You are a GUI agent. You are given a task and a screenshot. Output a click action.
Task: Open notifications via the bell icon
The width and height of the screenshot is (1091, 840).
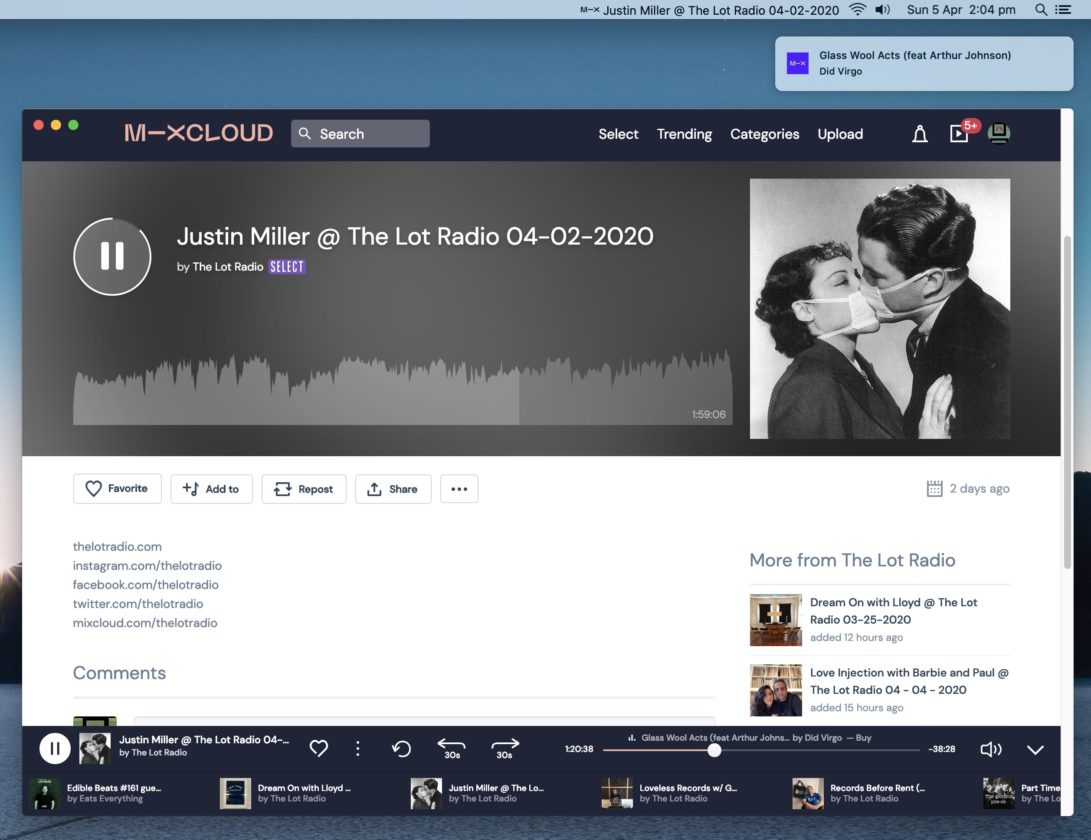click(x=919, y=134)
